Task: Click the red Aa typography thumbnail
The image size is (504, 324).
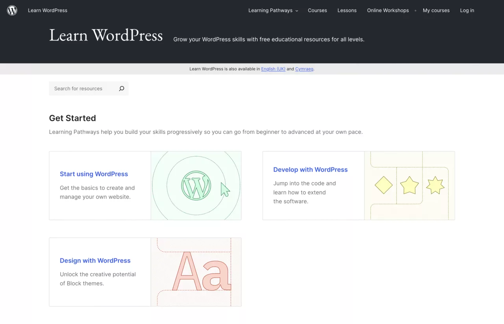Action: [x=196, y=272]
